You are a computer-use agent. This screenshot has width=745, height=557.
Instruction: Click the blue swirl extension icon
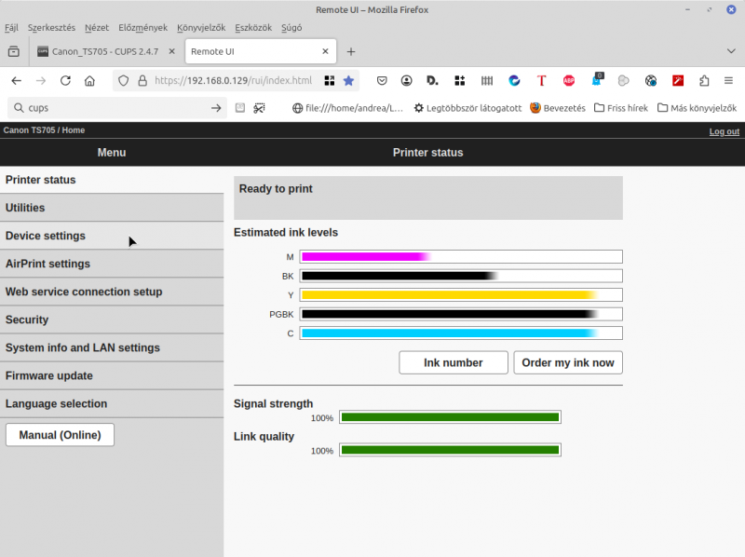pyautogui.click(x=514, y=81)
